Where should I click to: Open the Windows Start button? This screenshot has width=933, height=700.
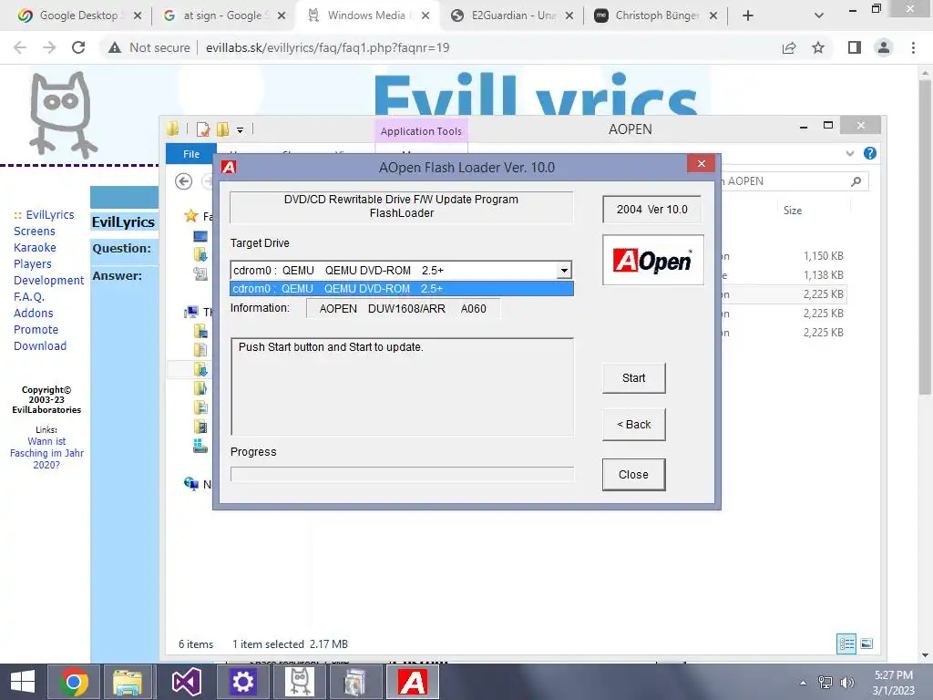[23, 682]
